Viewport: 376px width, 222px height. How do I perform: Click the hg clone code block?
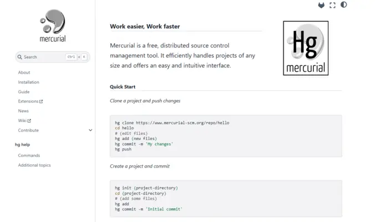(226, 136)
